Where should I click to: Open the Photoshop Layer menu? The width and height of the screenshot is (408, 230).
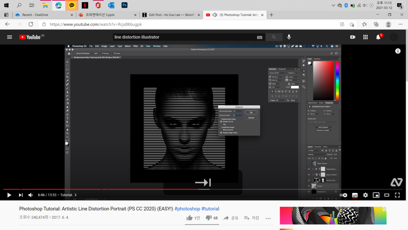[112, 46]
